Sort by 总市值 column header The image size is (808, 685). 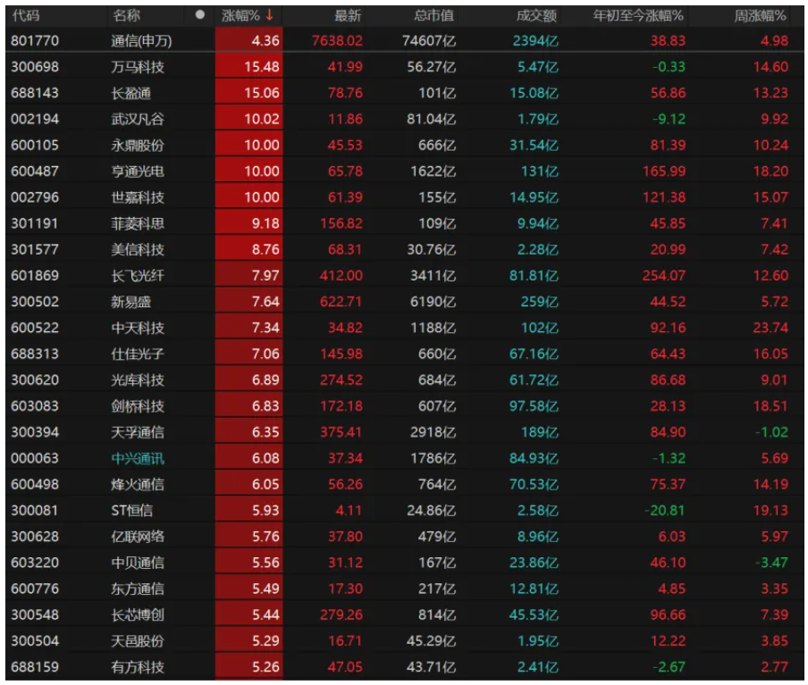[433, 15]
